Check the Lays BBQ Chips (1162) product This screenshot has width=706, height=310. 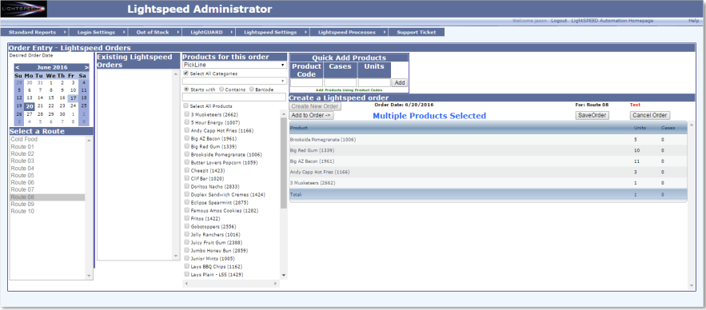pyautogui.click(x=186, y=266)
